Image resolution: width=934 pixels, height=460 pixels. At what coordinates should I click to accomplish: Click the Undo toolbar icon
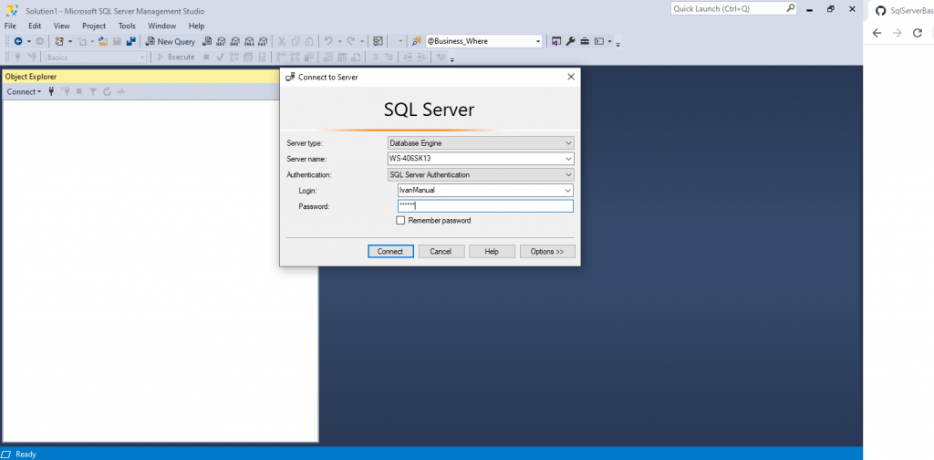pos(328,41)
